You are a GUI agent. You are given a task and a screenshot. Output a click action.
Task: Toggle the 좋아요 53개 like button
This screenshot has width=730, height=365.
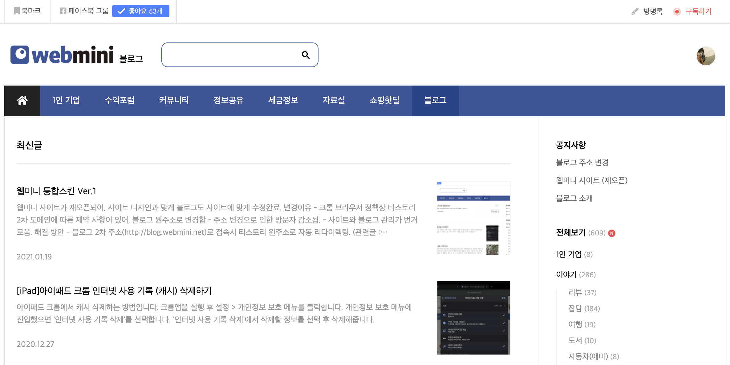140,11
